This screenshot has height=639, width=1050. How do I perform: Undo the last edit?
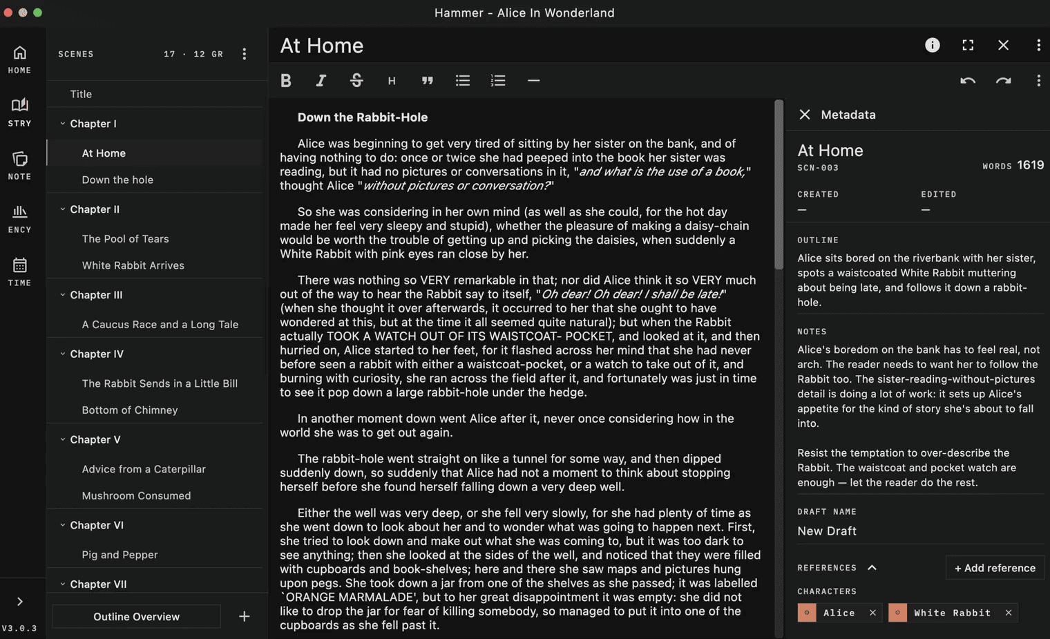968,81
